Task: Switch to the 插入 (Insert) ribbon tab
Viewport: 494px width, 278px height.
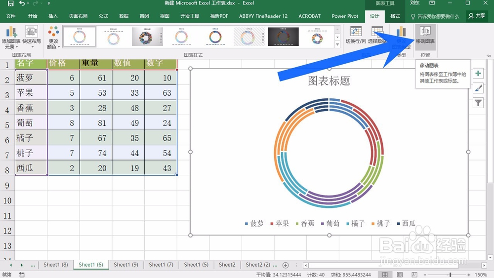Action: [x=53, y=16]
